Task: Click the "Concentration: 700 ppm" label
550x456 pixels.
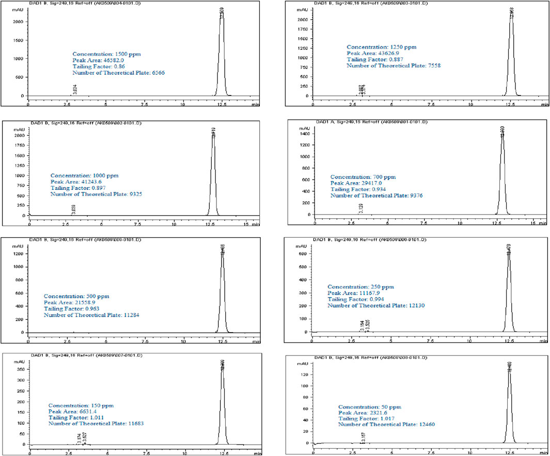Action: 363,177
